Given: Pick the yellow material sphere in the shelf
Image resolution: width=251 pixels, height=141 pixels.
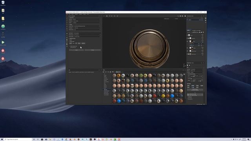Looking at the screenshot, I should point(163,96).
